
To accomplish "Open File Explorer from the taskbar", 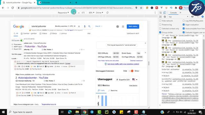I will pyautogui.click(x=77, y=112).
